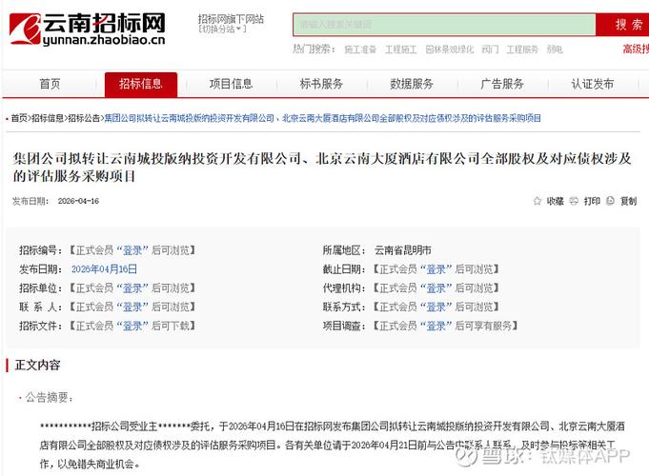
Task: Select hot search term 园林景观绿化
Action: 450,50
